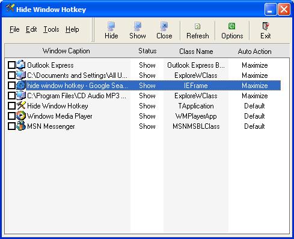Click the C:\Program Files\CD Audio row icon
294x239 pixels.
click(21, 95)
